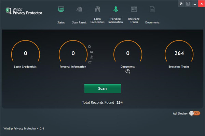Click the info icon in title bar

187,4
